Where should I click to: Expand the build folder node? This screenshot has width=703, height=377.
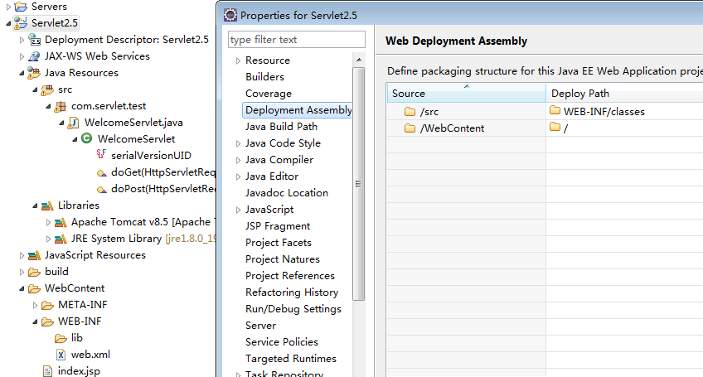click(x=22, y=272)
